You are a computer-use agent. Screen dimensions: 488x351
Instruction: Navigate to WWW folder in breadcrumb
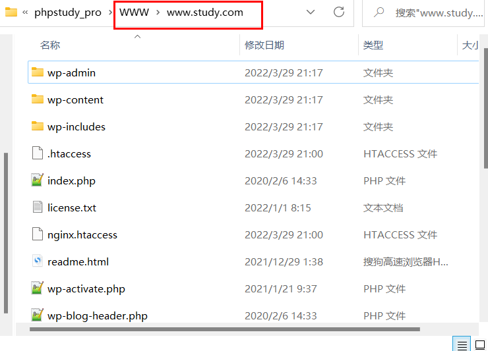(134, 13)
